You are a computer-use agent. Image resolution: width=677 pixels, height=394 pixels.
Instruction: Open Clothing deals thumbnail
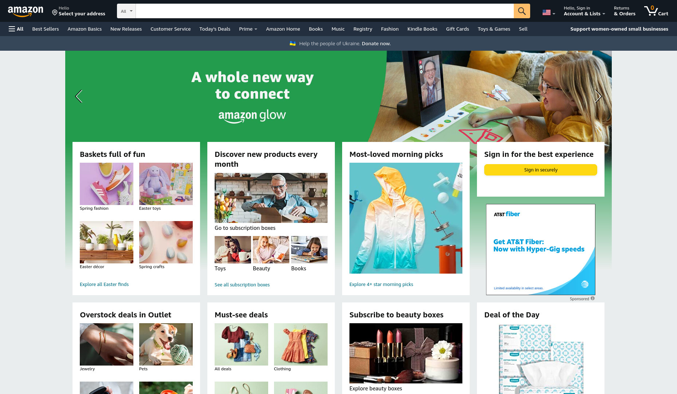pos(301,344)
